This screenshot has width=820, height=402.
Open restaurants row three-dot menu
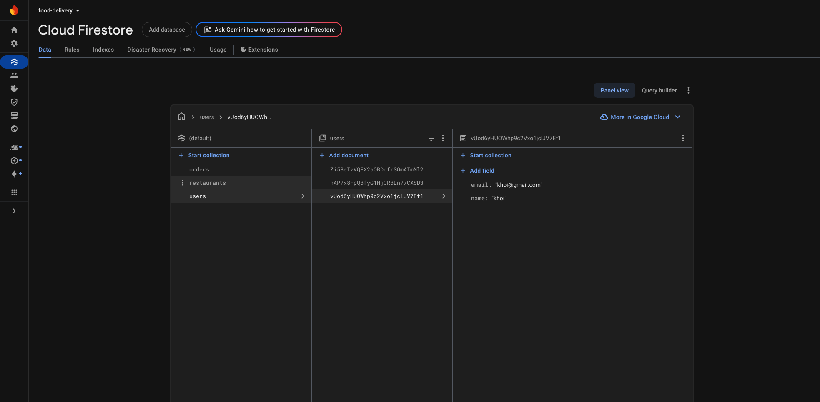[x=182, y=183]
